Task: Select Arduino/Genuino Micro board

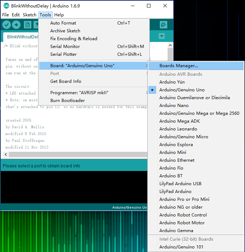Action: tap(196, 137)
